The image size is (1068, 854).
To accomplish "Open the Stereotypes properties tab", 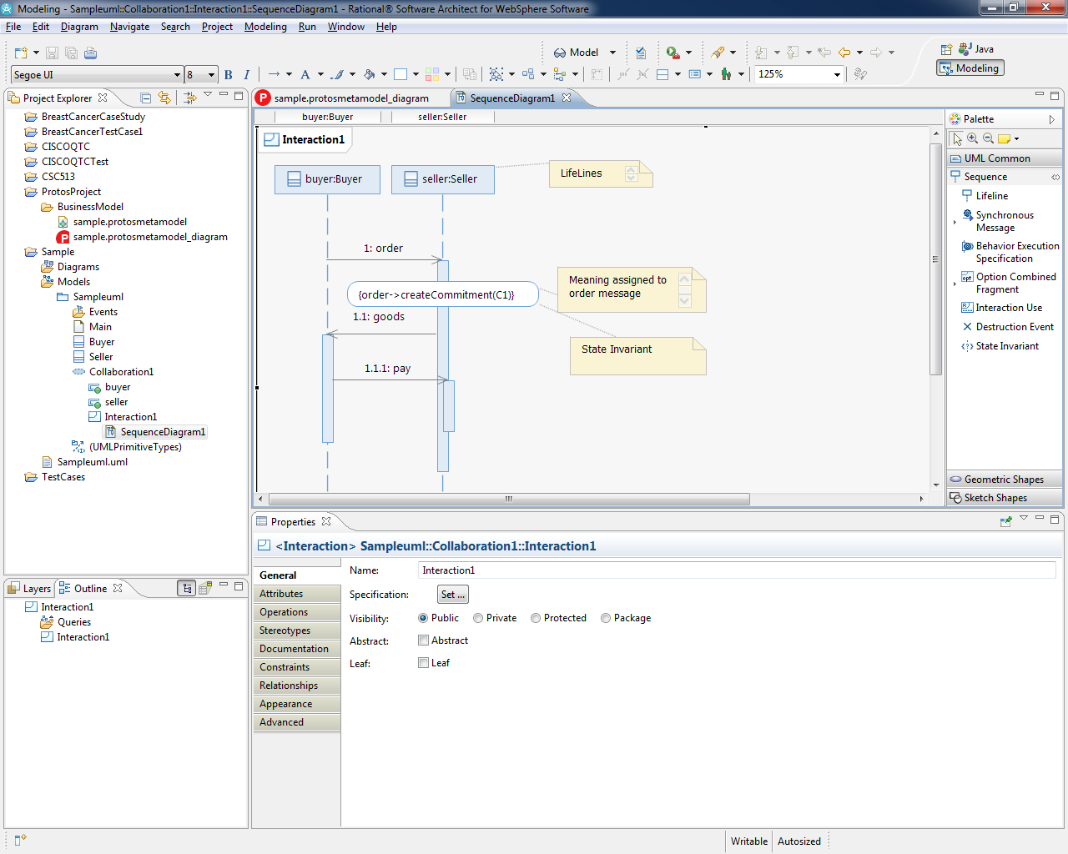I will (297, 630).
